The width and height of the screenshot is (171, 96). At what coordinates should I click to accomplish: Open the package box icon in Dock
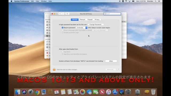click(147, 92)
